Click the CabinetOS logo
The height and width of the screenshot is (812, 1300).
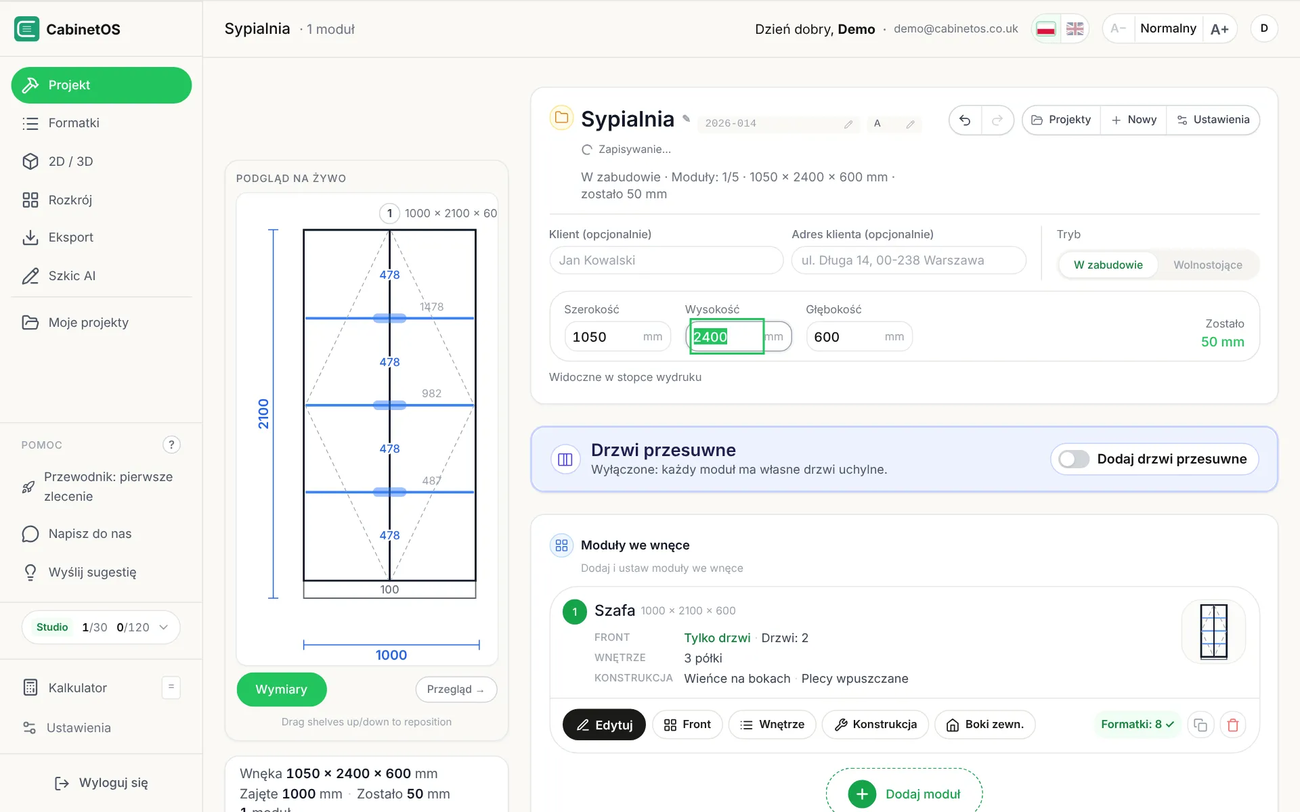tap(27, 29)
